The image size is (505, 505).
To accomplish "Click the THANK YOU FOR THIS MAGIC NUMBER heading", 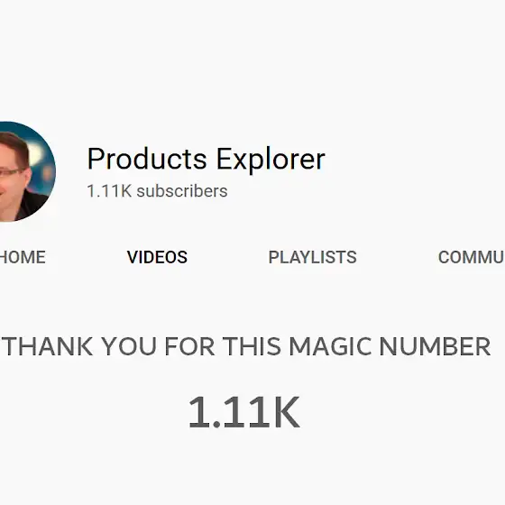I will (x=248, y=346).
